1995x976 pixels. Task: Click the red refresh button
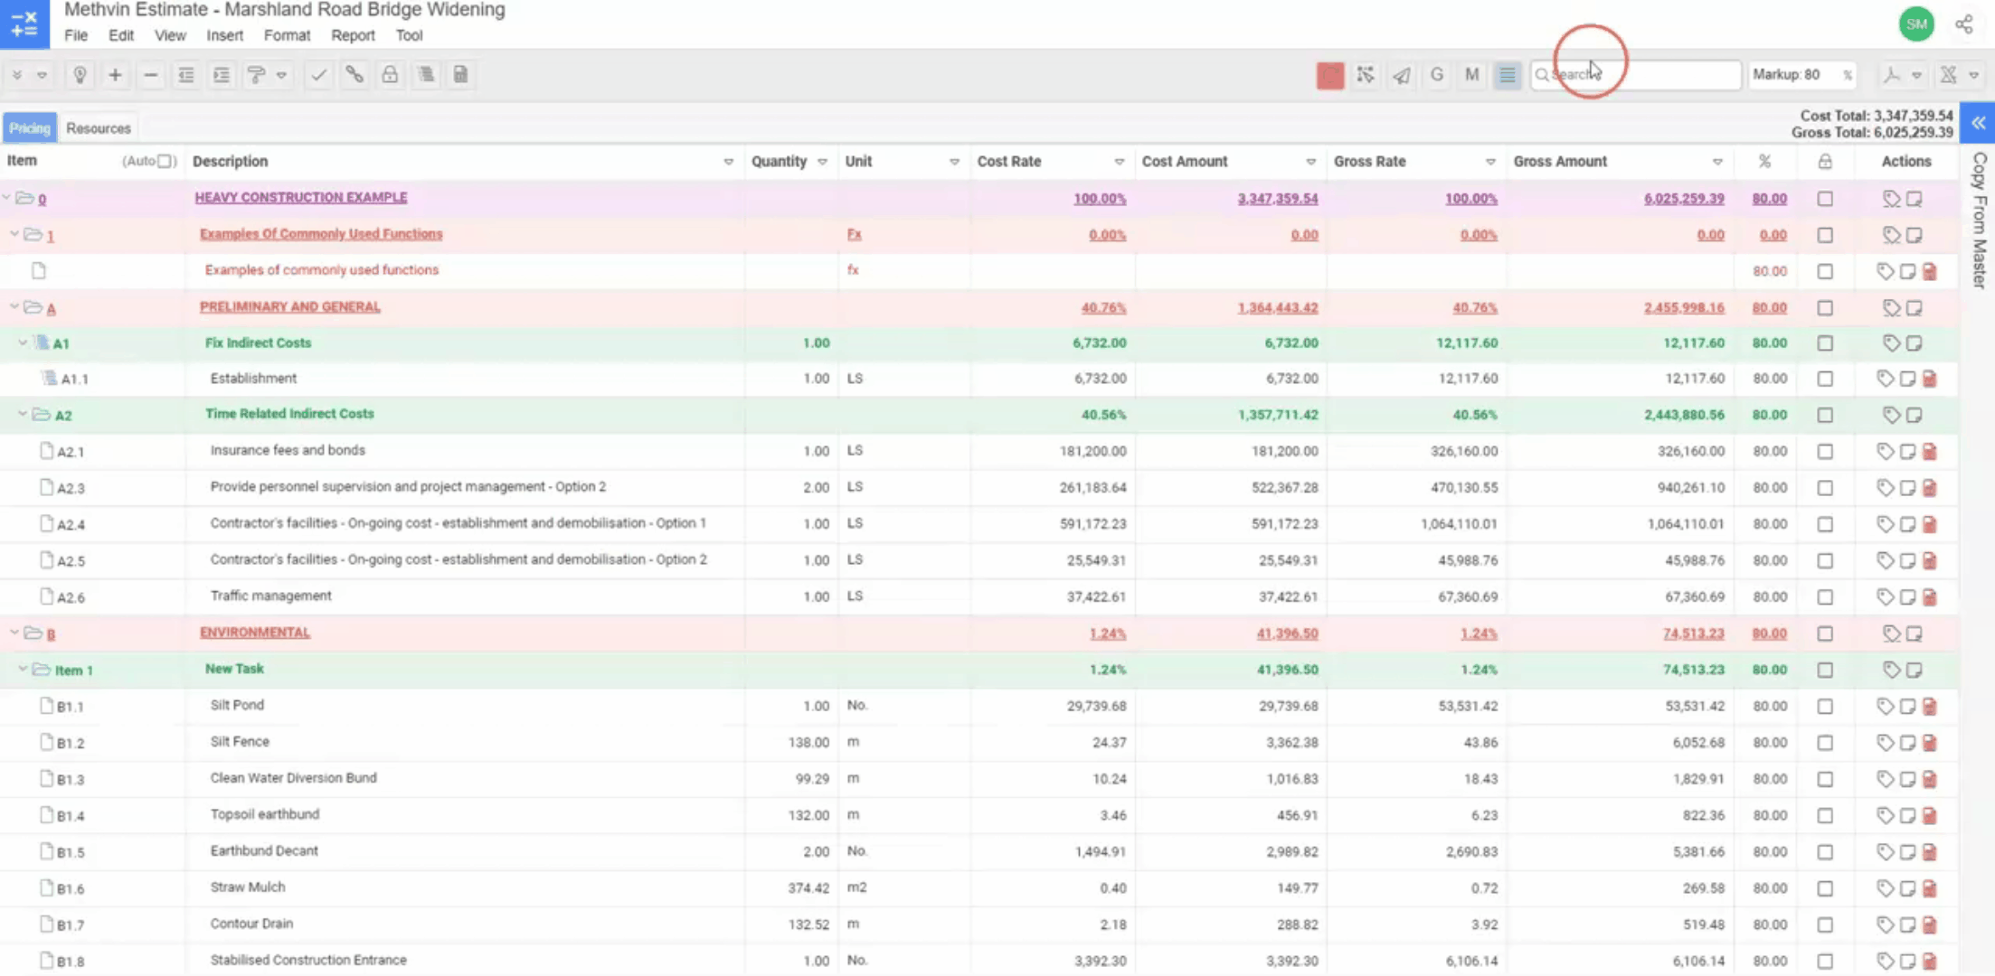tap(1329, 75)
